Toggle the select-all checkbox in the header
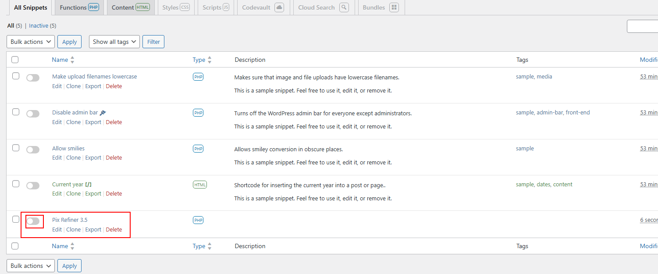The width and height of the screenshot is (658, 274). (15, 60)
